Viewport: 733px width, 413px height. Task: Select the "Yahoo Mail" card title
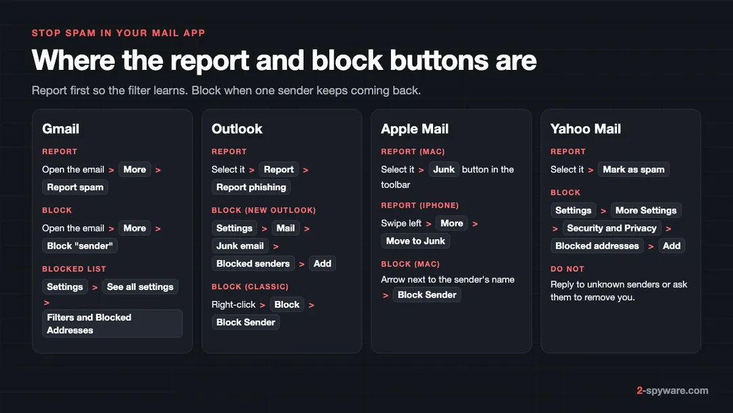click(x=586, y=128)
